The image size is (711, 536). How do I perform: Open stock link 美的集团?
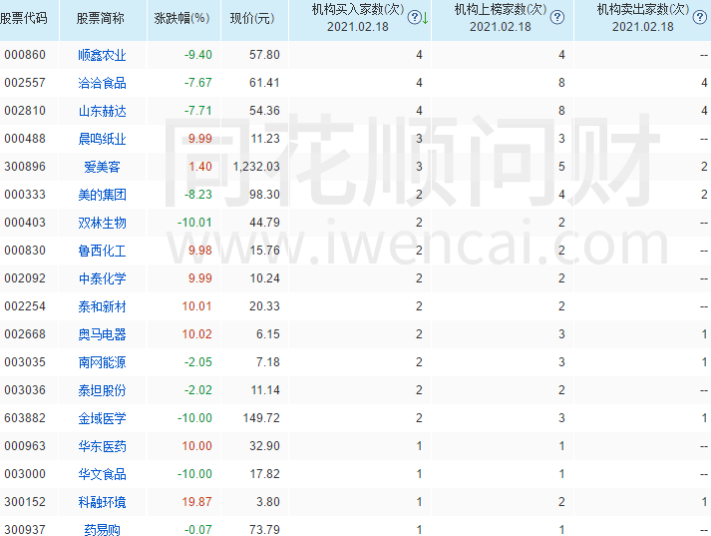coord(102,195)
